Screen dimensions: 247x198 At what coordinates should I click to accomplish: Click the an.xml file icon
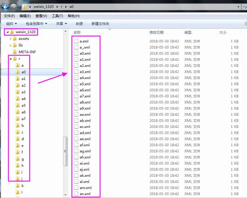click(x=77, y=194)
